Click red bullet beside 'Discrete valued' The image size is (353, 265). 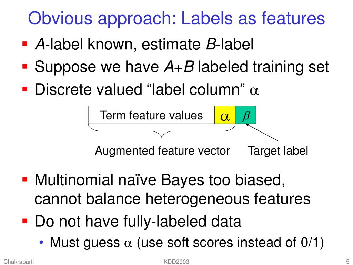point(25,89)
